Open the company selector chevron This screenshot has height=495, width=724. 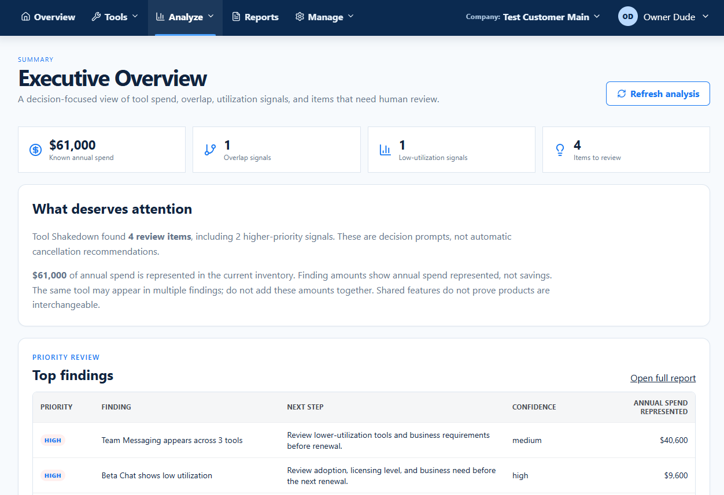597,16
